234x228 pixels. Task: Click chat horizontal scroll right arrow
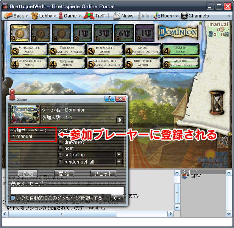coord(170,214)
